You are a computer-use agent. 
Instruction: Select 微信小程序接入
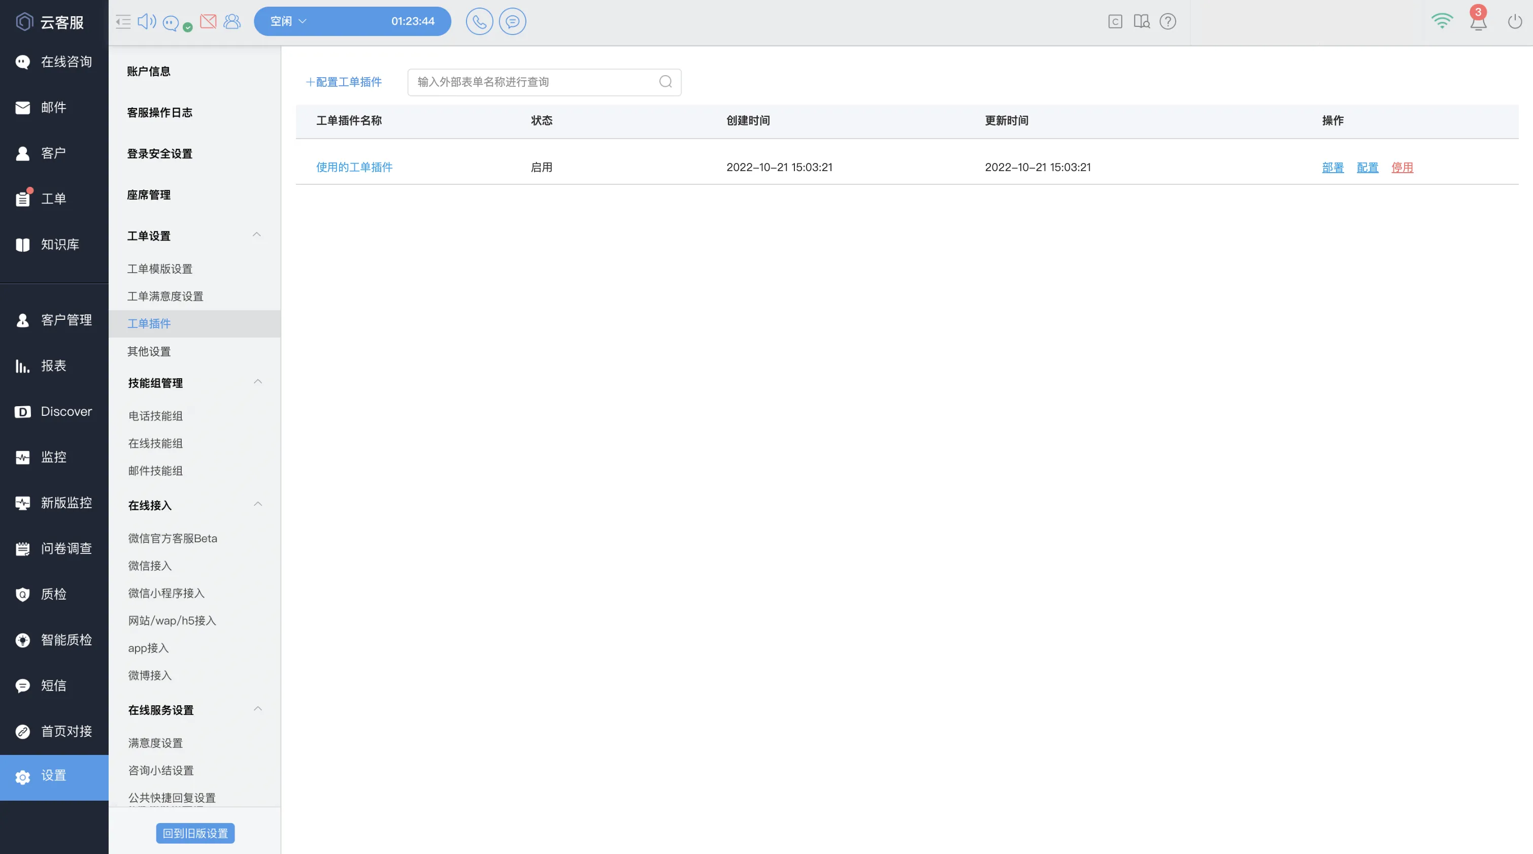(x=166, y=594)
